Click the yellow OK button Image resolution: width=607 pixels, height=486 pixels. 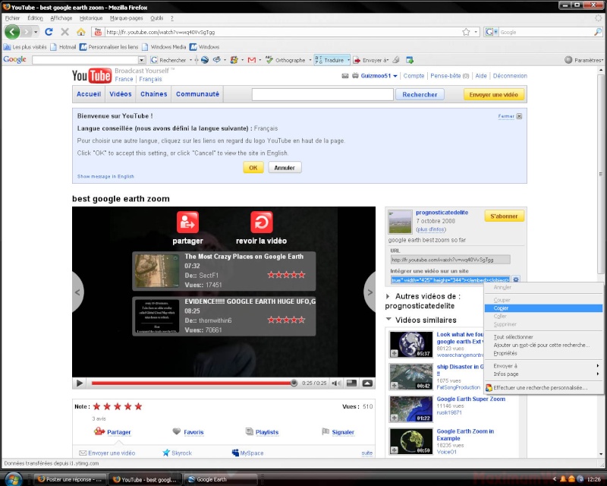(253, 168)
